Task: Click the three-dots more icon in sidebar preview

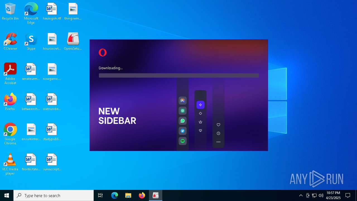Action: tap(218, 142)
